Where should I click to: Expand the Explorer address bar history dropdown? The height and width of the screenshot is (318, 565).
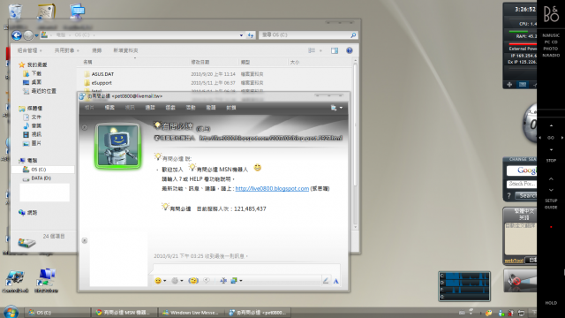tap(241, 35)
